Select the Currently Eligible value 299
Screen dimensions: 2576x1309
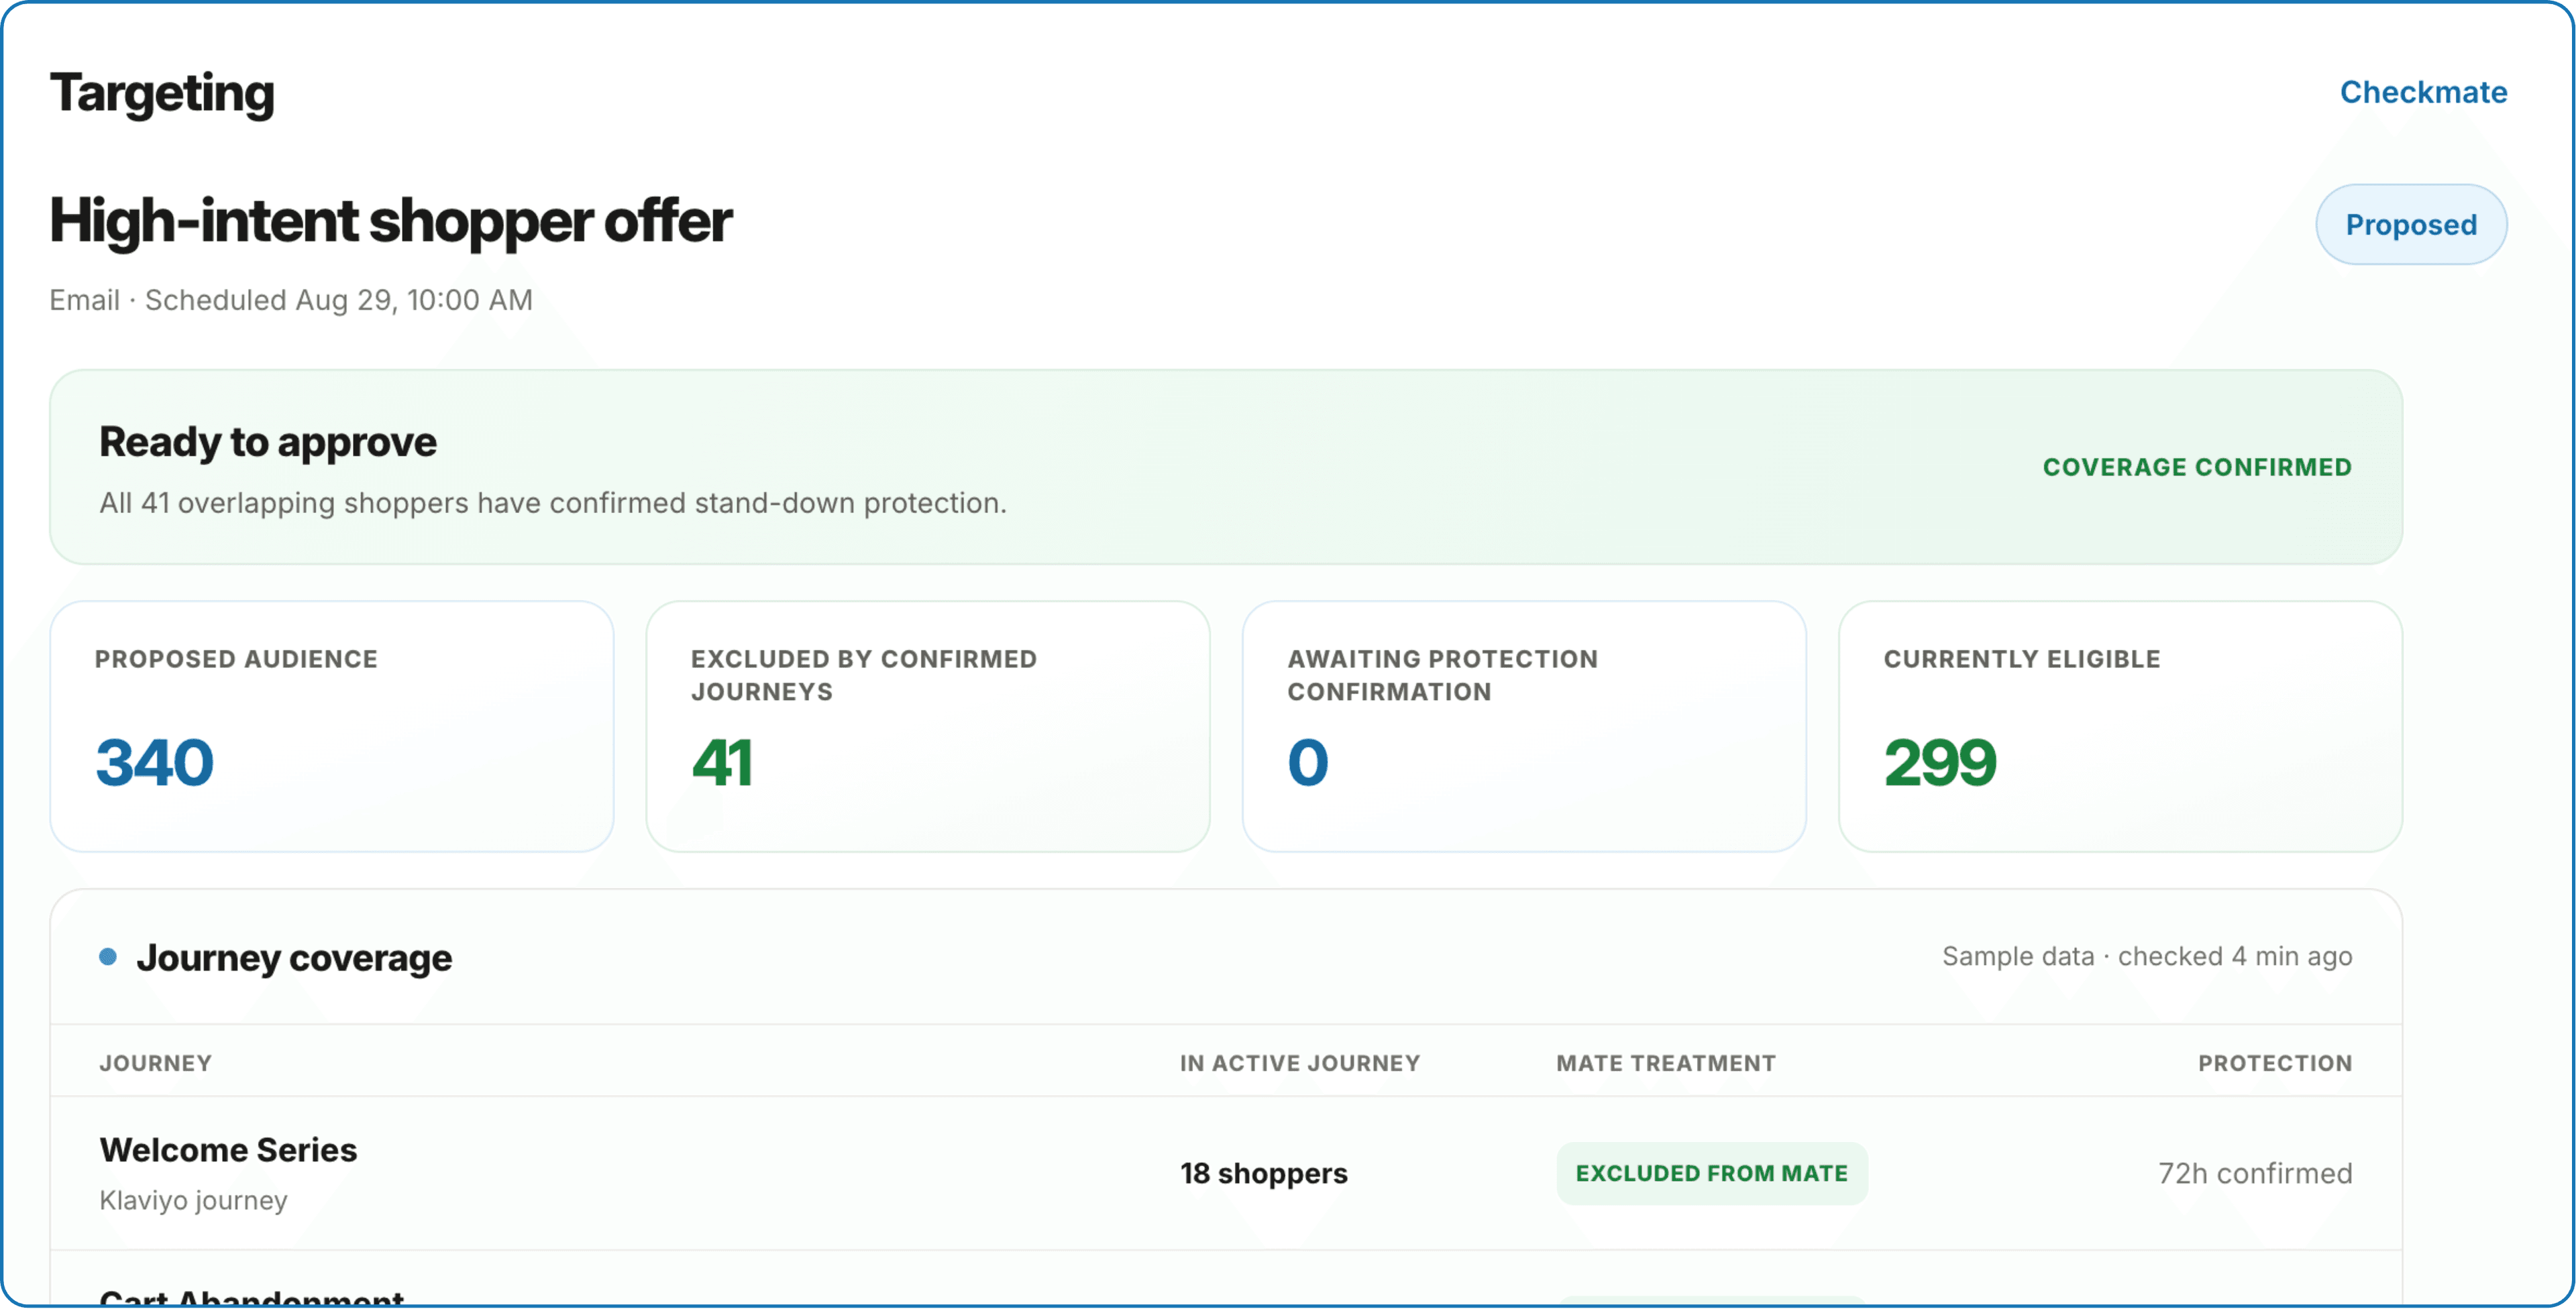(1940, 763)
